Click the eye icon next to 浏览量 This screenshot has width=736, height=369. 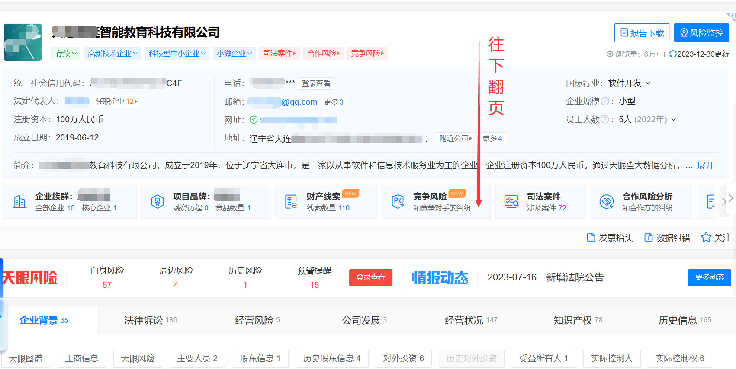click(x=610, y=54)
